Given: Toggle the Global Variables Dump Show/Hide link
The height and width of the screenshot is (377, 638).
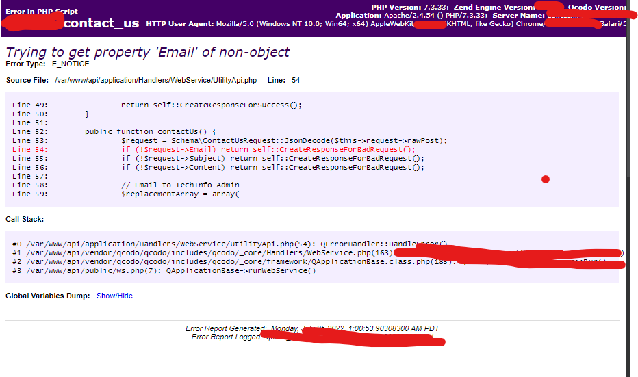Looking at the screenshot, I should click(x=114, y=296).
